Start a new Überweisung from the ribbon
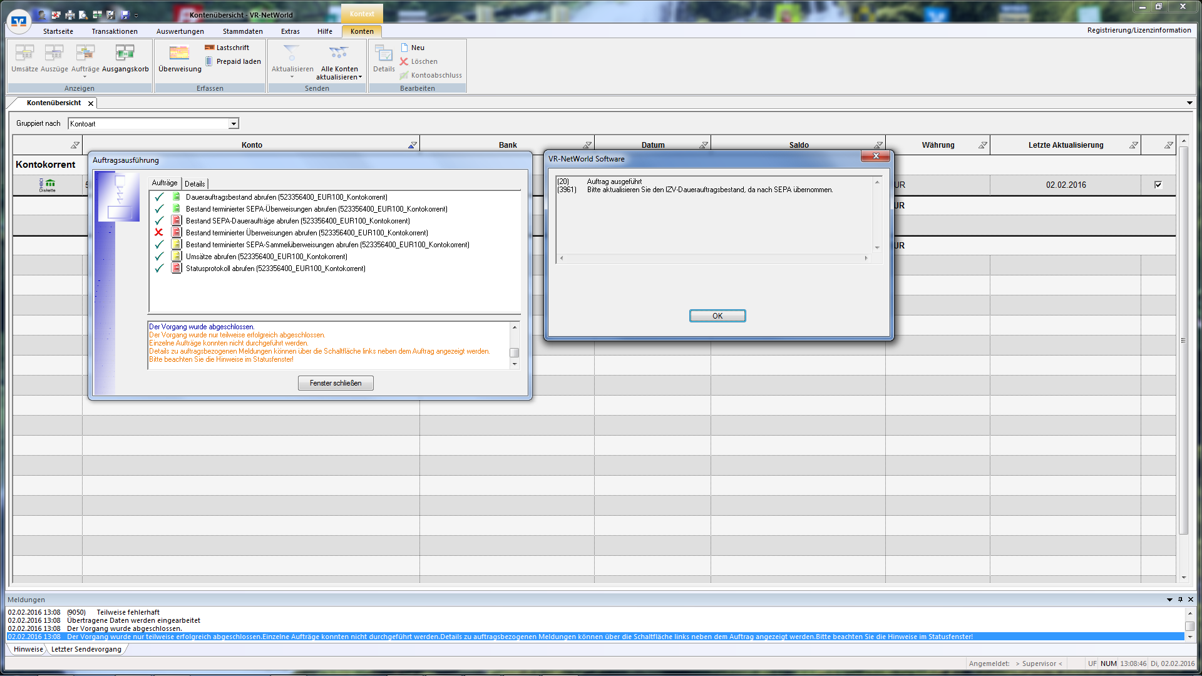Image resolution: width=1202 pixels, height=676 pixels. point(180,58)
